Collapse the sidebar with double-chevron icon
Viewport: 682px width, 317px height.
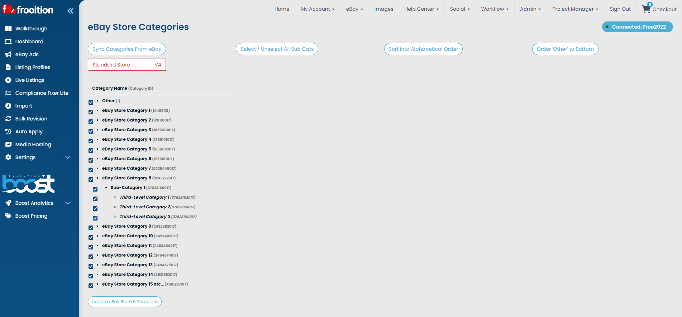pyautogui.click(x=70, y=11)
